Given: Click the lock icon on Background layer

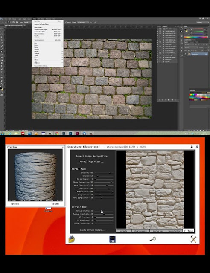Looking at the screenshot, I should 206,54.
